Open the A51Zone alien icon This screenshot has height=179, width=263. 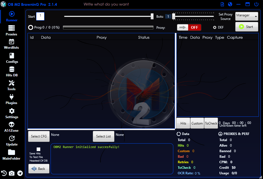pyautogui.click(x=11, y=127)
